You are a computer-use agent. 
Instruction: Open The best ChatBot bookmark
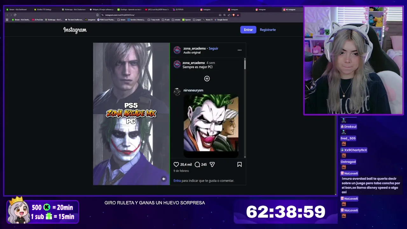[x=74, y=20]
